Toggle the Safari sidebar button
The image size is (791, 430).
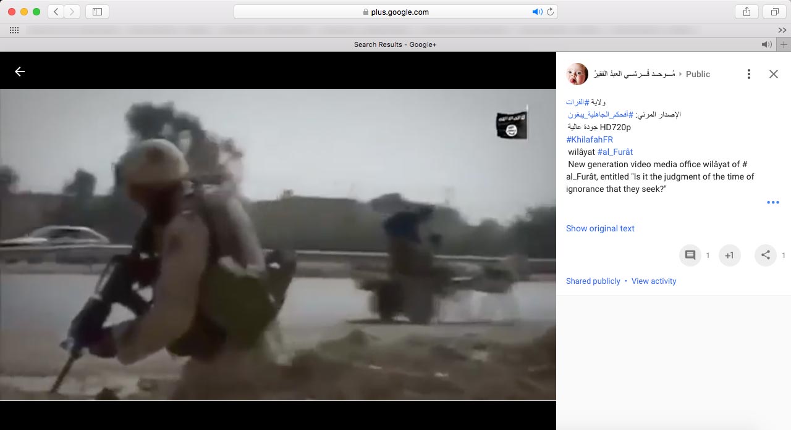[x=97, y=12]
